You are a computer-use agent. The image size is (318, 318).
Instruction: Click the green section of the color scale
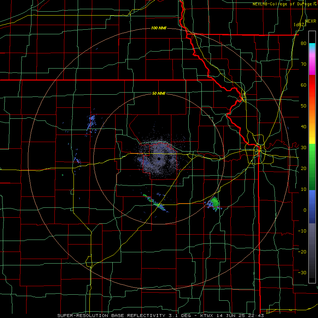pos(312,167)
